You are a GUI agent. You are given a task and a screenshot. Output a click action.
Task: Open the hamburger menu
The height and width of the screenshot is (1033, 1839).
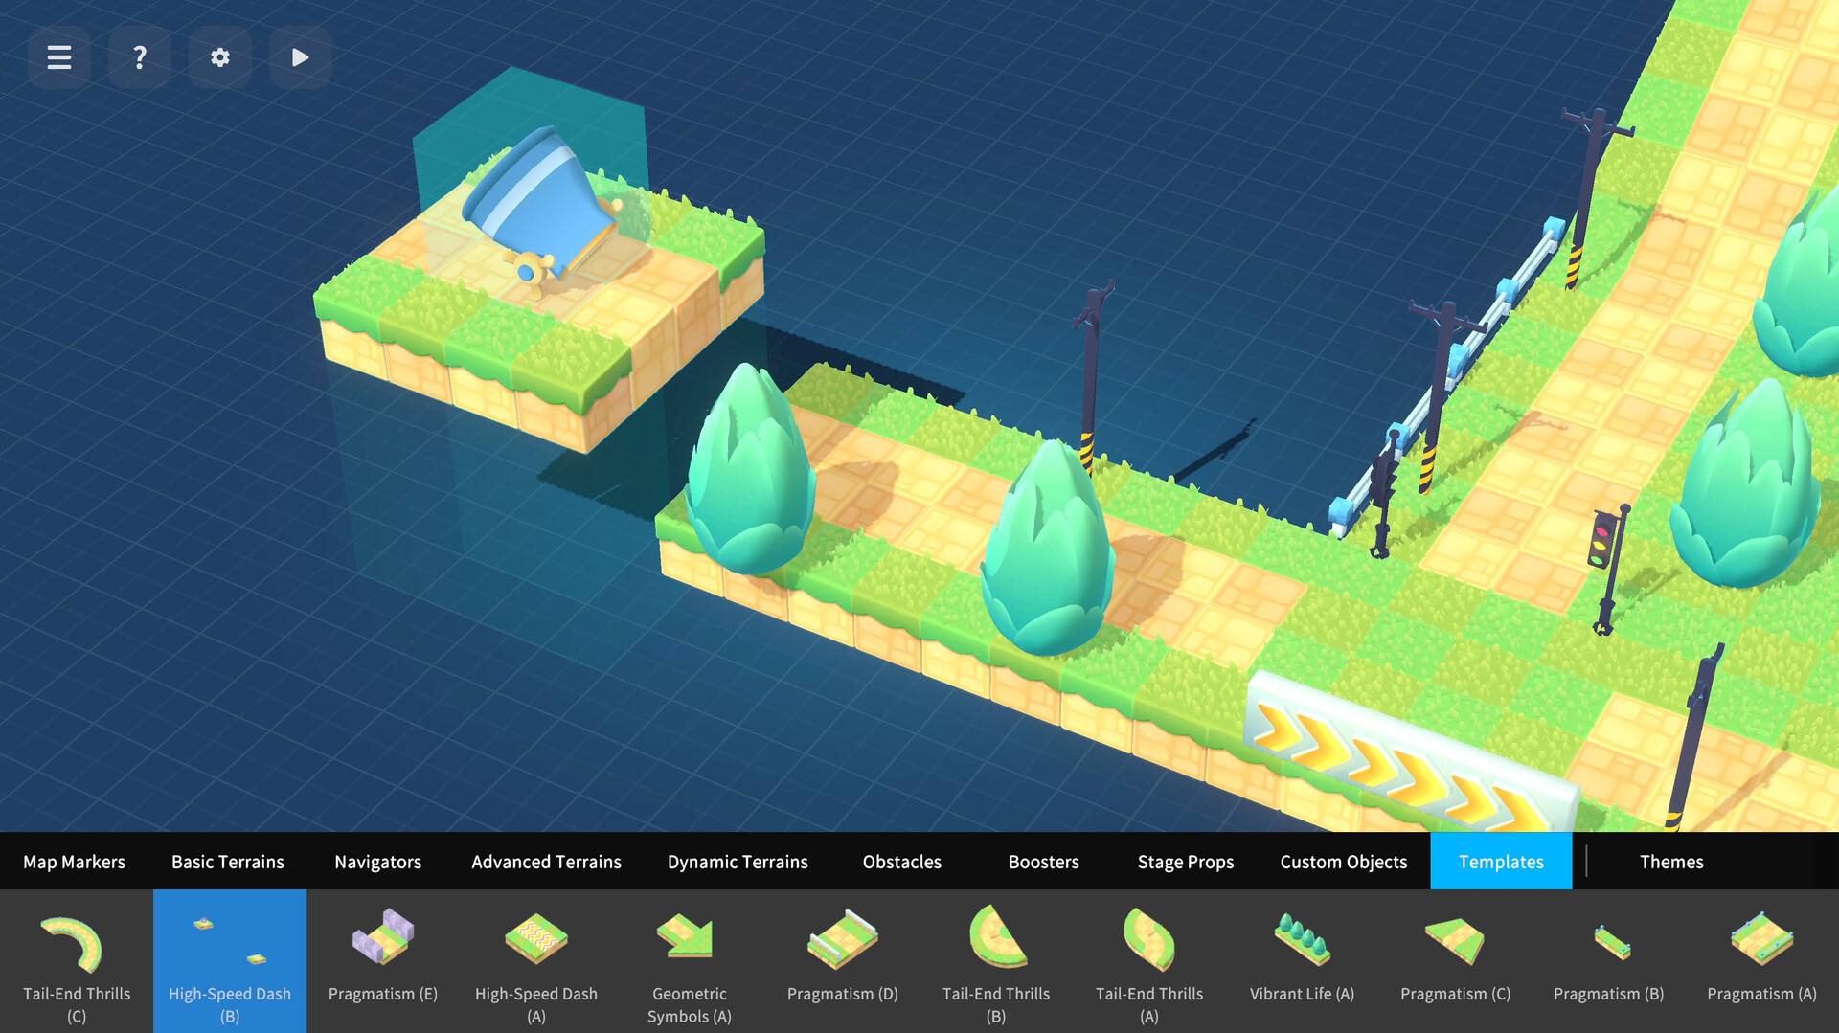pos(59,57)
